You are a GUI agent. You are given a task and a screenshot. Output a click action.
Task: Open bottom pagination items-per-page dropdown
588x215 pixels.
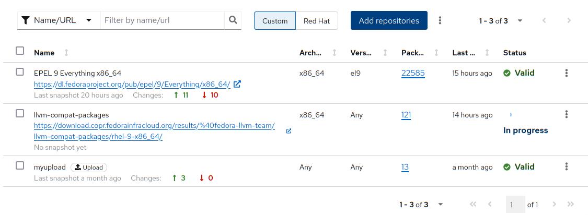click(440, 205)
